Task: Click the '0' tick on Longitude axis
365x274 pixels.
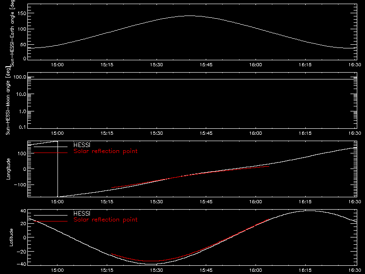Action: click(x=25, y=169)
